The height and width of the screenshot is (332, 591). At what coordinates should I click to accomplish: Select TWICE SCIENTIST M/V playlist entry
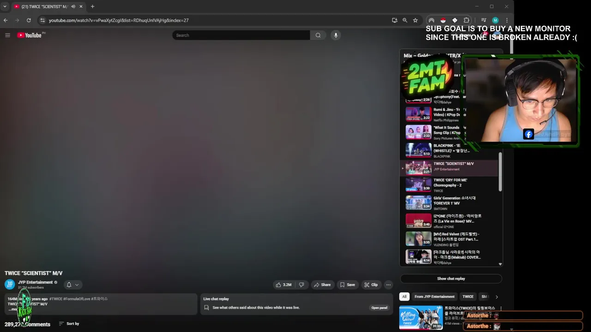point(449,168)
